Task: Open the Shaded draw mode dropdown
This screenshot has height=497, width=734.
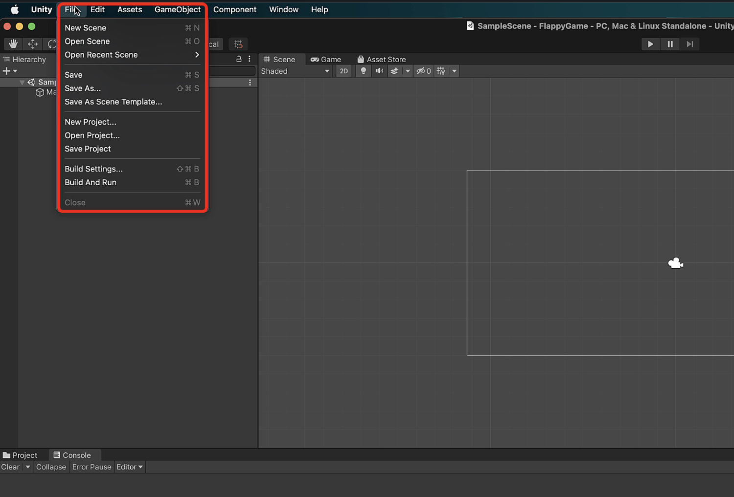Action: coord(295,71)
